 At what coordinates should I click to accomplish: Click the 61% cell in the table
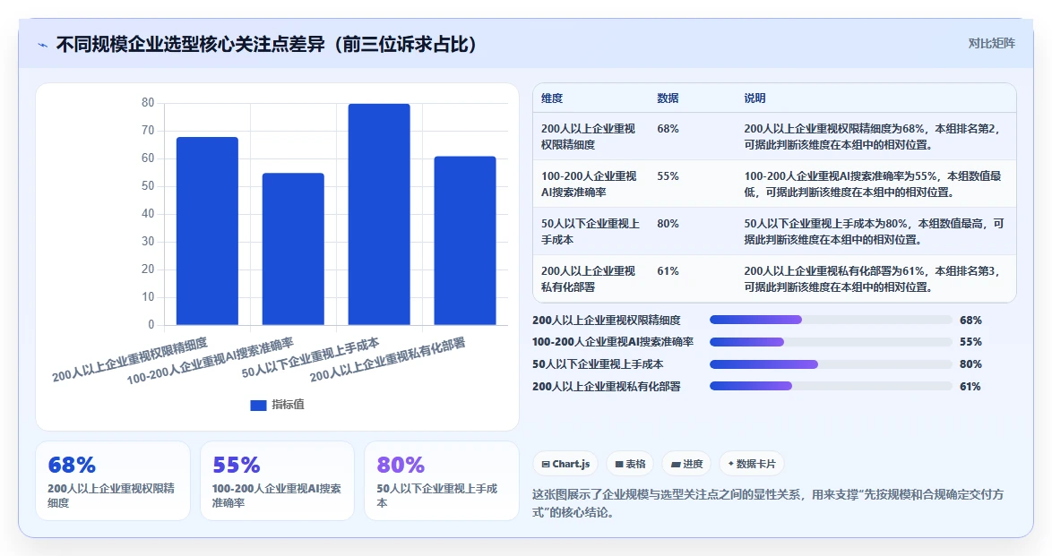(x=668, y=271)
